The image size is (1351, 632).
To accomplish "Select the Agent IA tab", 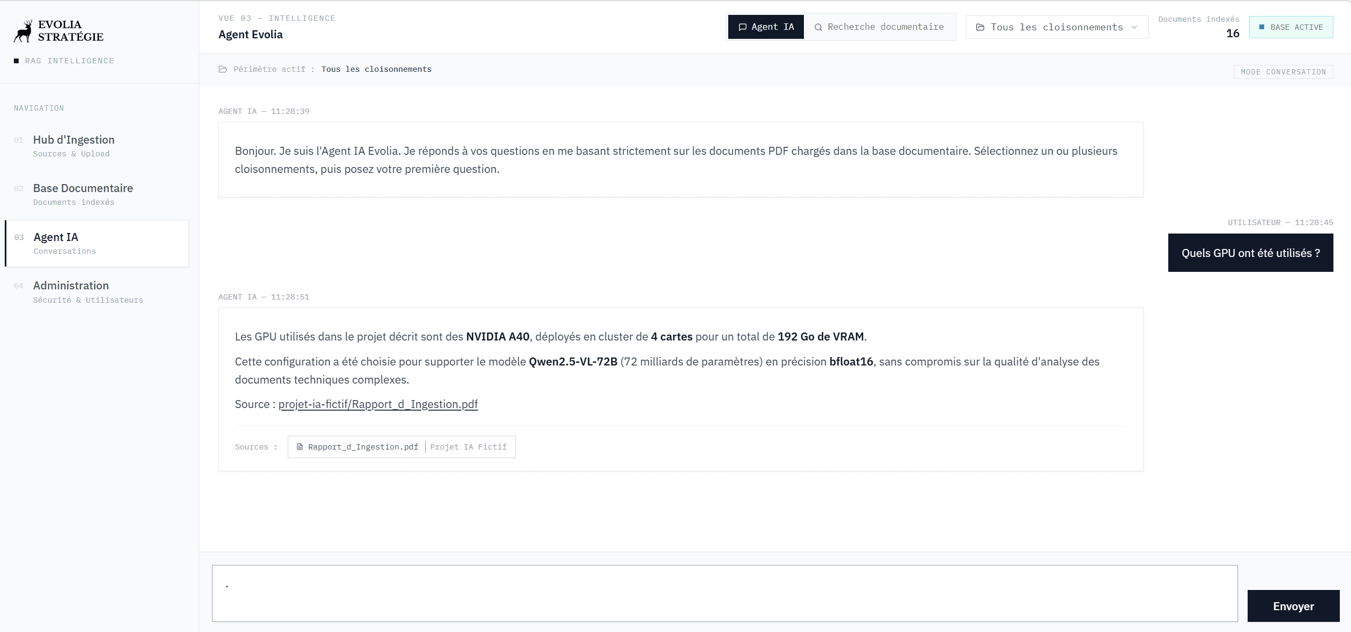I will [x=766, y=27].
